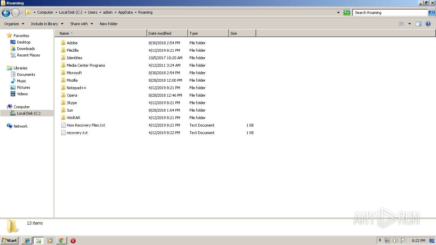Show hidden tray icons arrow
The width and height of the screenshot is (436, 245).
pyautogui.click(x=380, y=241)
